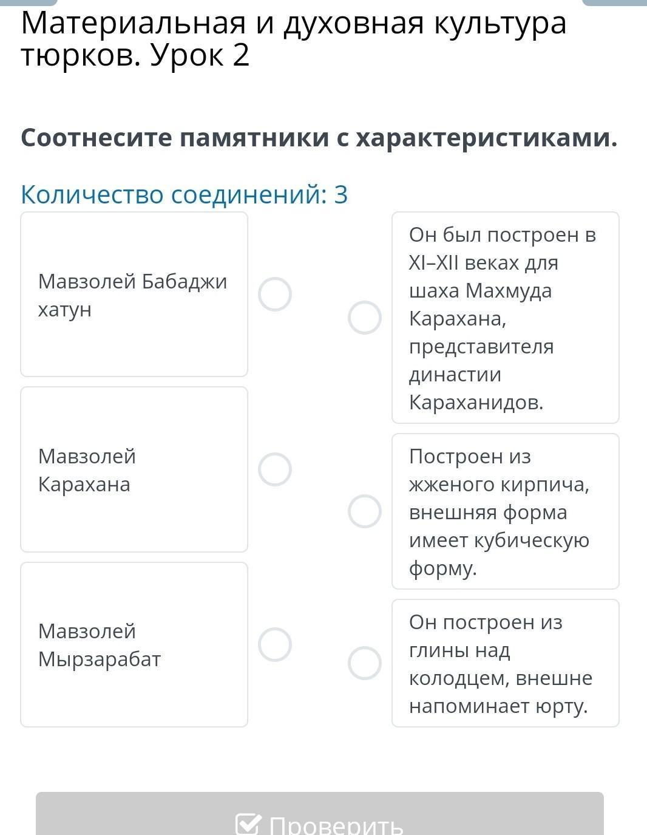Select circle next to жженого кирпича description
This screenshot has width=647, height=835.
click(x=365, y=511)
